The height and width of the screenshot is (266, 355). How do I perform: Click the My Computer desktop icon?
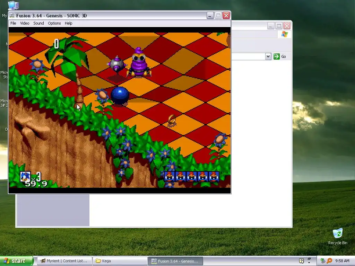[x=13, y=6]
